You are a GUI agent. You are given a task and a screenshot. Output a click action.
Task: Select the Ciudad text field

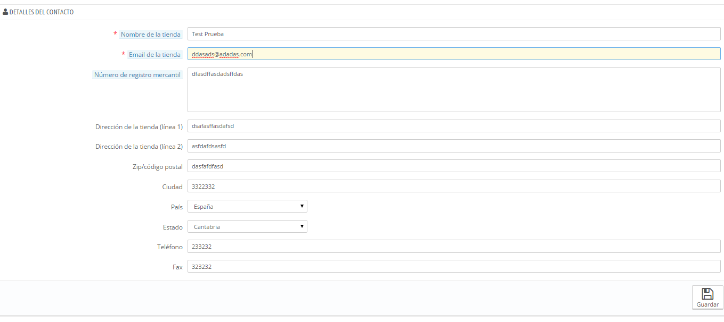pyautogui.click(x=454, y=186)
